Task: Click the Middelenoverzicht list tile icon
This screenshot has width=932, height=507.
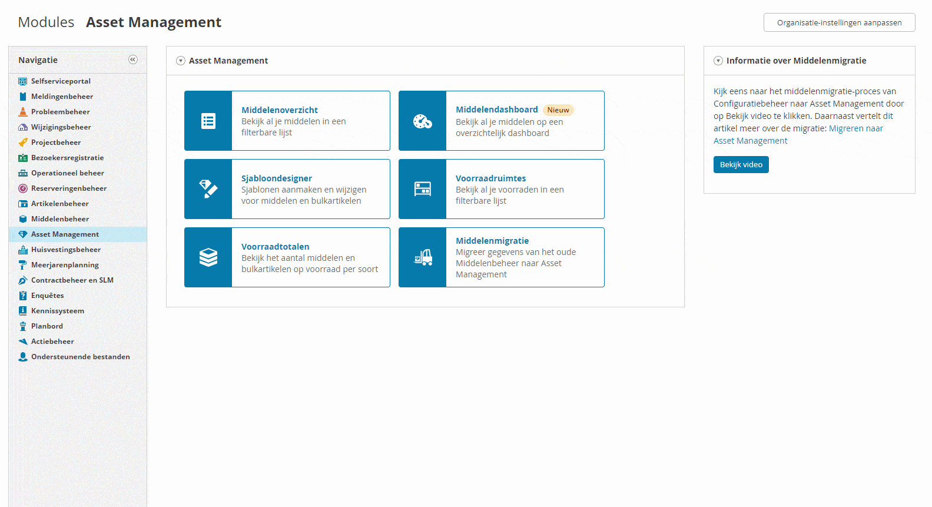Action: pos(208,121)
